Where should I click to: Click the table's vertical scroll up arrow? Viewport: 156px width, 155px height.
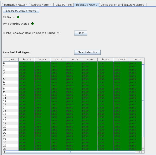pyautogui.click(x=143, y=63)
